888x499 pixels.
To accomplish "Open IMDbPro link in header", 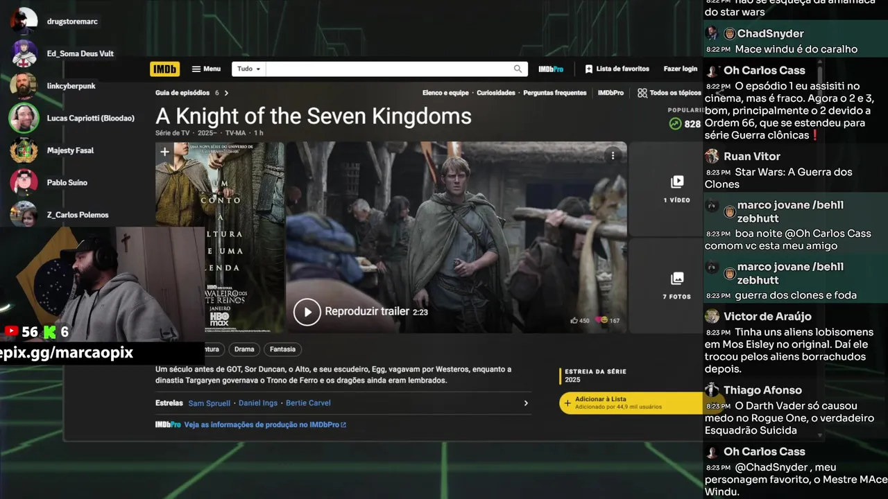I will pos(551,69).
